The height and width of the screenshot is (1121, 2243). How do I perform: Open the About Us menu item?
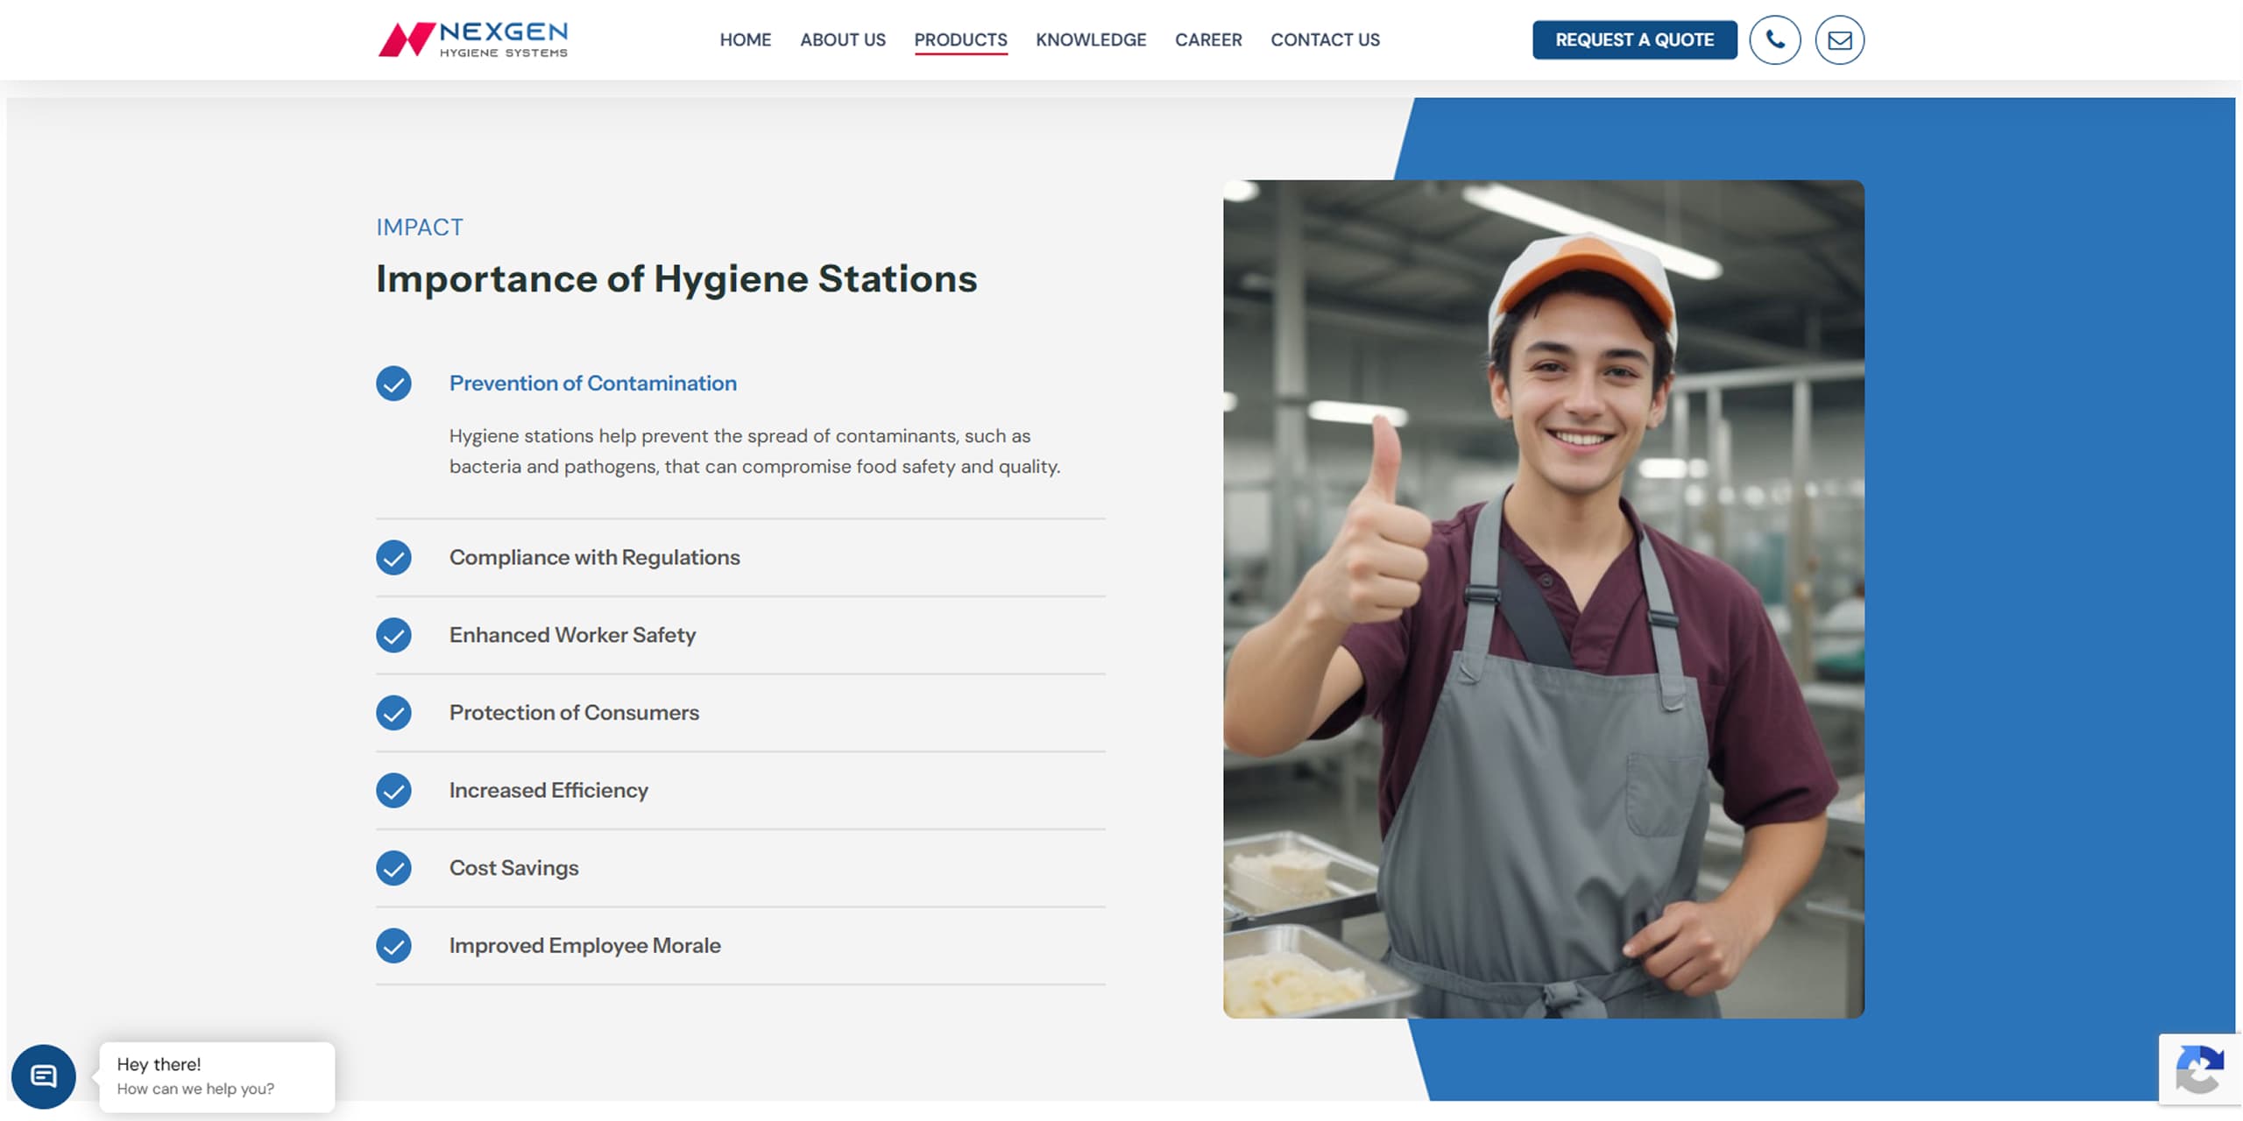tap(843, 39)
